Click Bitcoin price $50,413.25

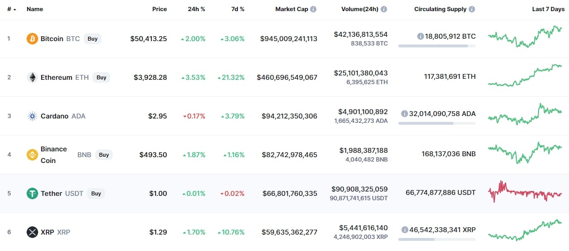(x=149, y=39)
